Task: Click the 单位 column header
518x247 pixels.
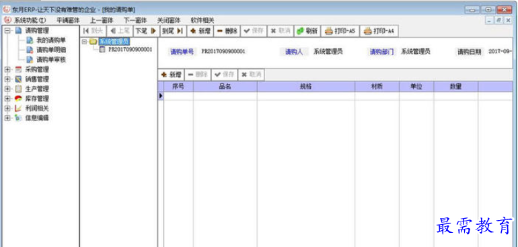Action: [x=416, y=87]
